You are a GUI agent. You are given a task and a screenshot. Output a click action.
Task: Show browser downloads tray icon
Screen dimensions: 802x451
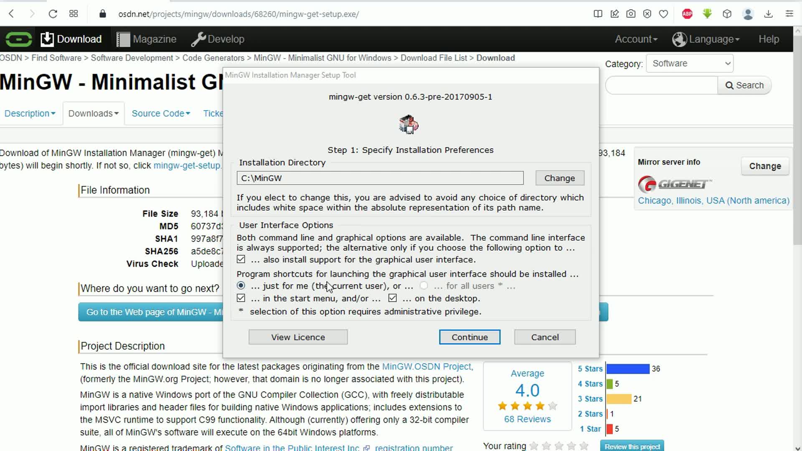pos(768,14)
